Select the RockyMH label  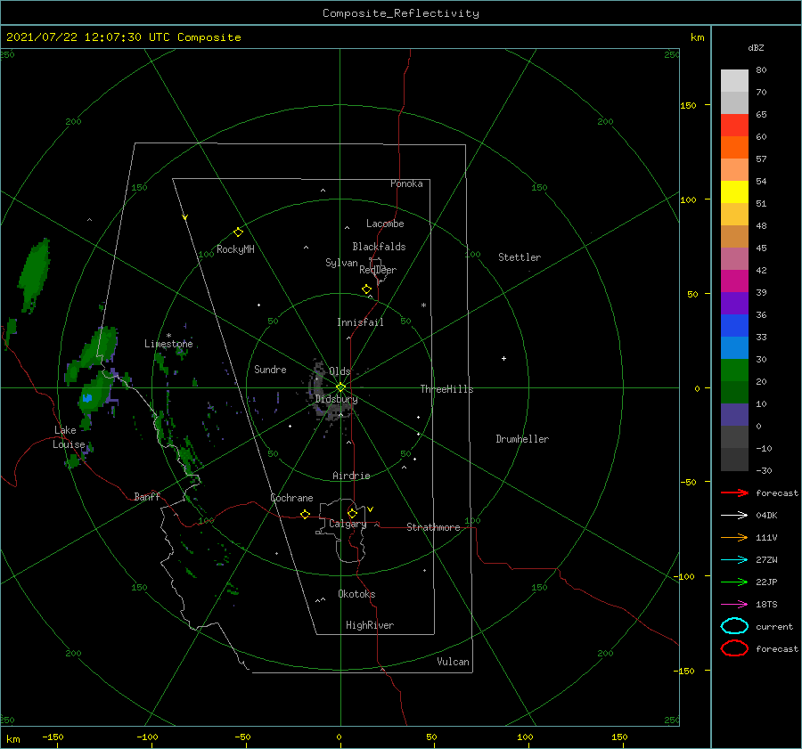(x=235, y=249)
